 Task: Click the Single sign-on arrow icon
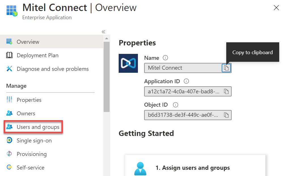point(9,140)
